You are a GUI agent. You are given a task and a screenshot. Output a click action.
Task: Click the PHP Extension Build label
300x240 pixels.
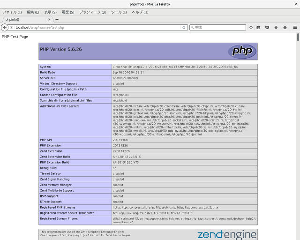pyautogui.click(x=54, y=162)
